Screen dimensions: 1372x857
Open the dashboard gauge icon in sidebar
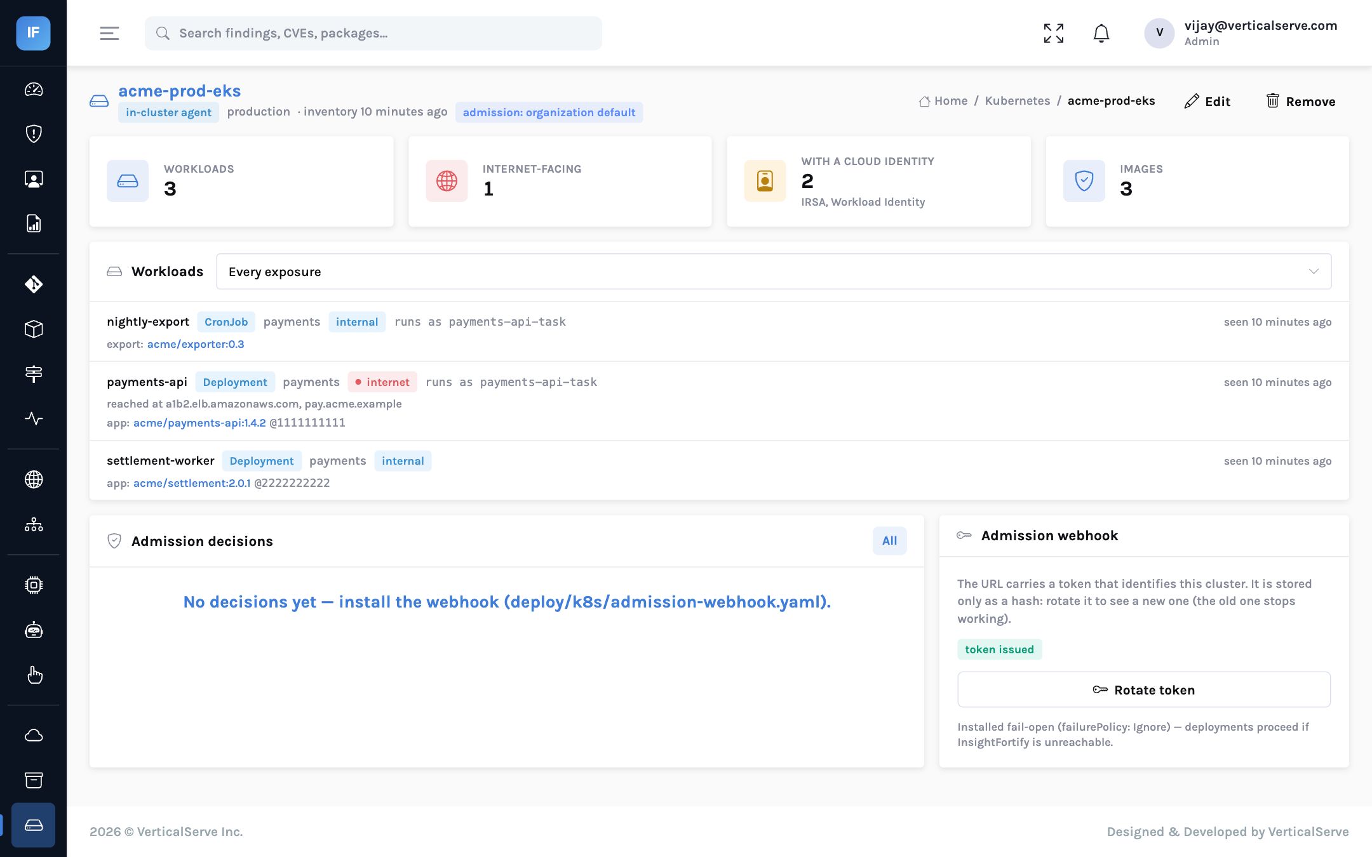tap(34, 90)
